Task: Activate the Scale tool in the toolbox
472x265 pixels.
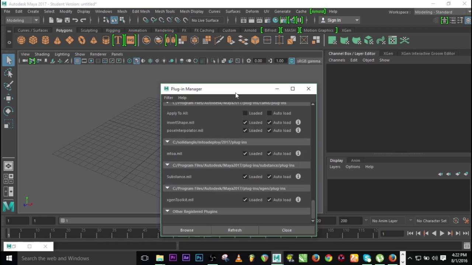Action: [x=8, y=124]
